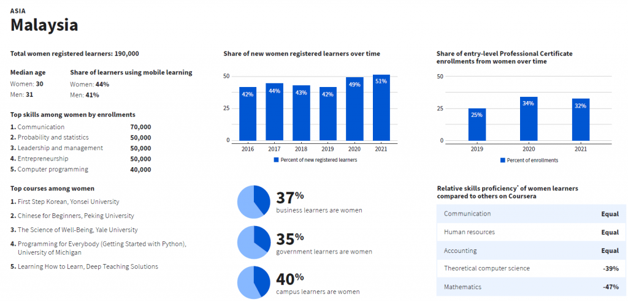Click Programming for Everybody course entry
628x302 pixels.
pos(99,248)
